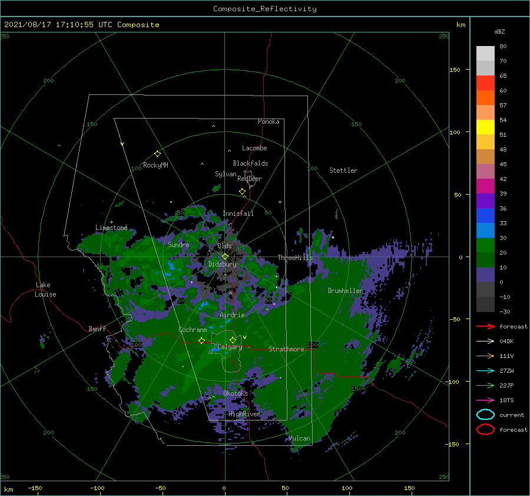Viewport: 530px width, 496px height.
Task: Click the Stettler city label
Action: (343, 170)
